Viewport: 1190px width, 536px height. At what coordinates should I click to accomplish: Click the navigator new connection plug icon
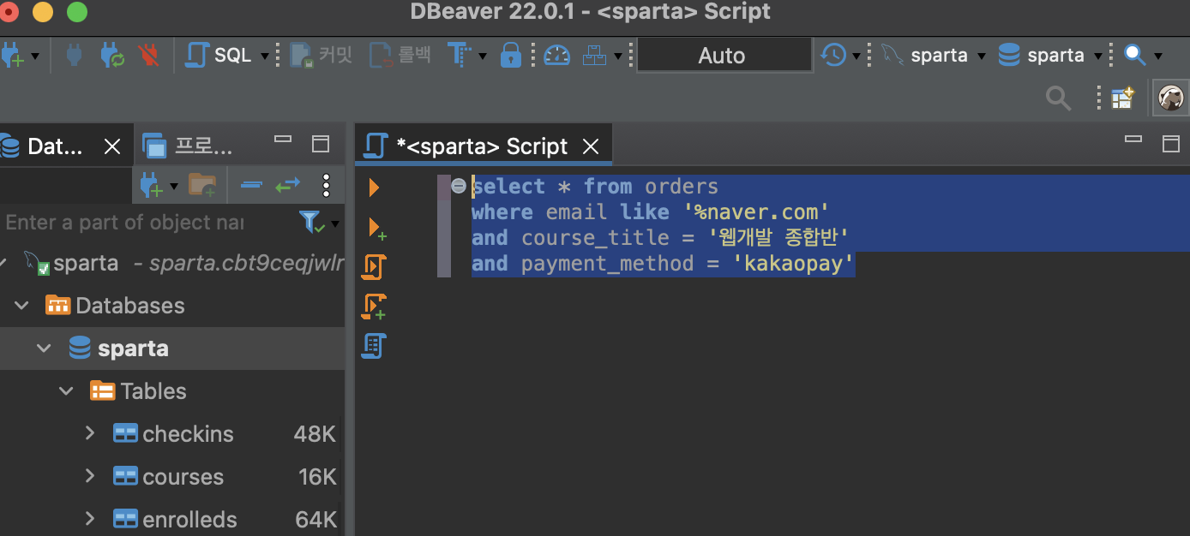(x=150, y=185)
